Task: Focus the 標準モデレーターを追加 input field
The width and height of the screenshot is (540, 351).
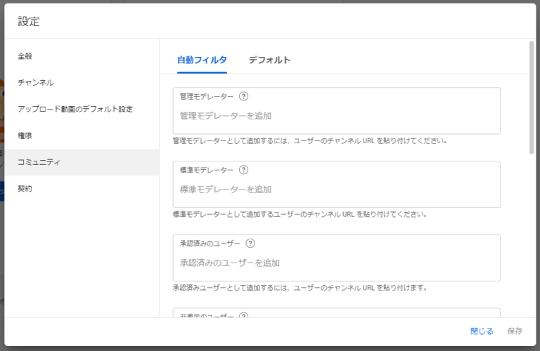Action: [x=336, y=190]
